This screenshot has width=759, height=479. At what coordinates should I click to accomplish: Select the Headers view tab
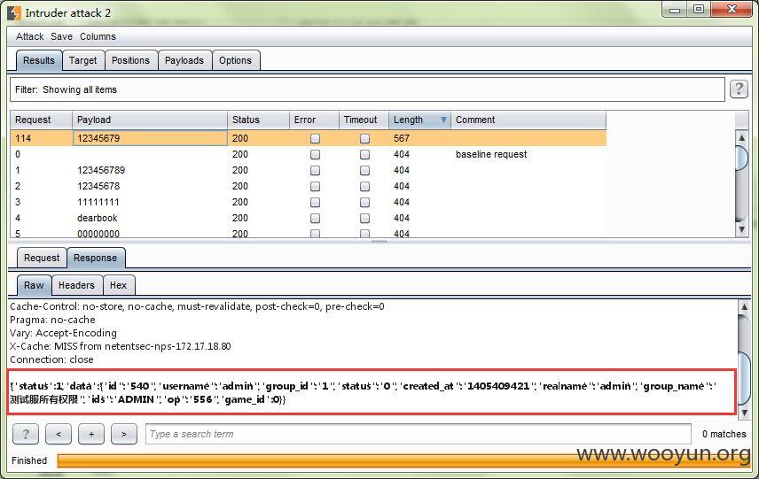tap(76, 285)
